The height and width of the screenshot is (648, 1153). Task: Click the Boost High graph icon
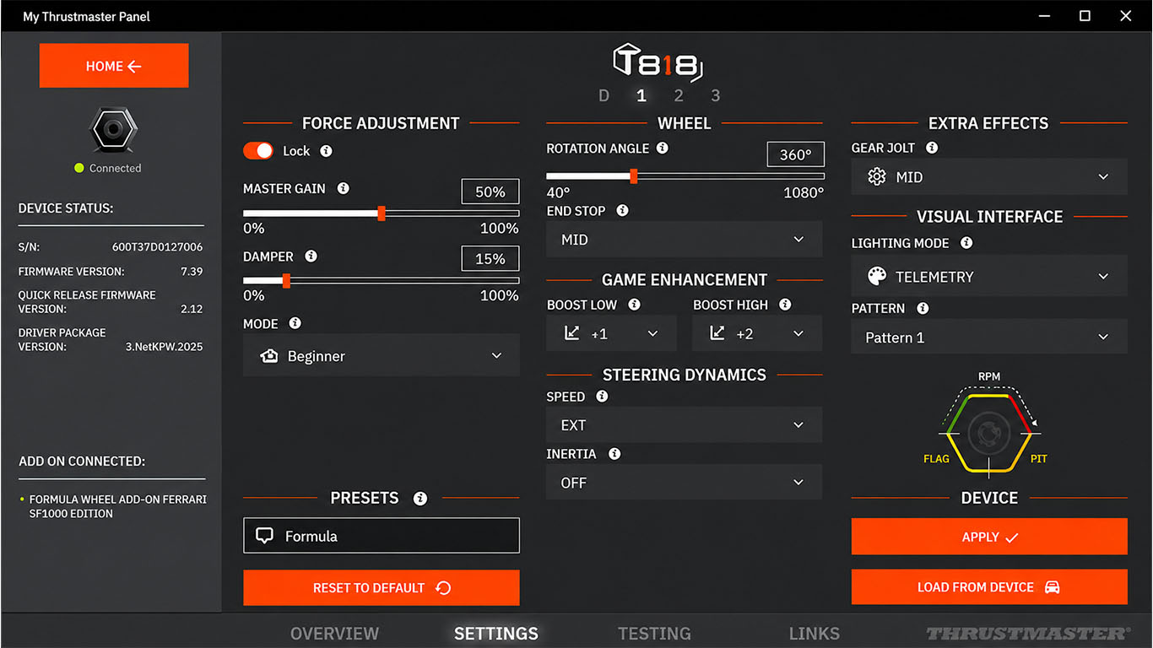[x=717, y=333]
